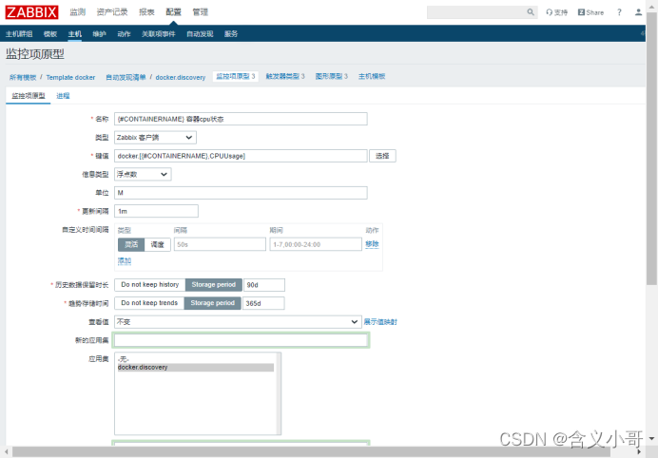Click the 90d history field

[264, 285]
